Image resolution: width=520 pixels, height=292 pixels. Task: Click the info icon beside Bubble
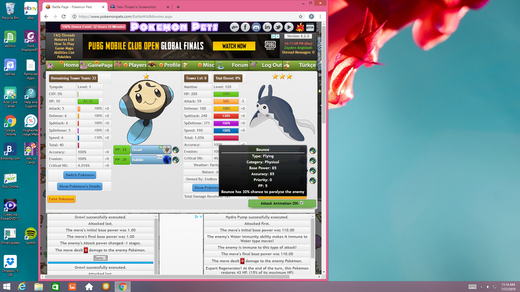(x=176, y=160)
